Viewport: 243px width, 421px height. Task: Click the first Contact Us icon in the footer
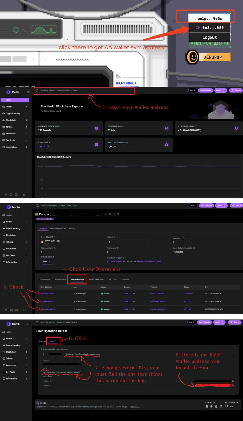[x=207, y=406]
